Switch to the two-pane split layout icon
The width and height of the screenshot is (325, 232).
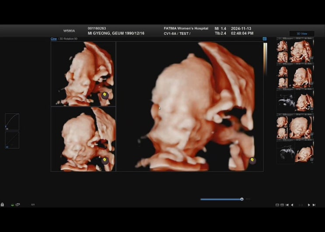pos(277,205)
